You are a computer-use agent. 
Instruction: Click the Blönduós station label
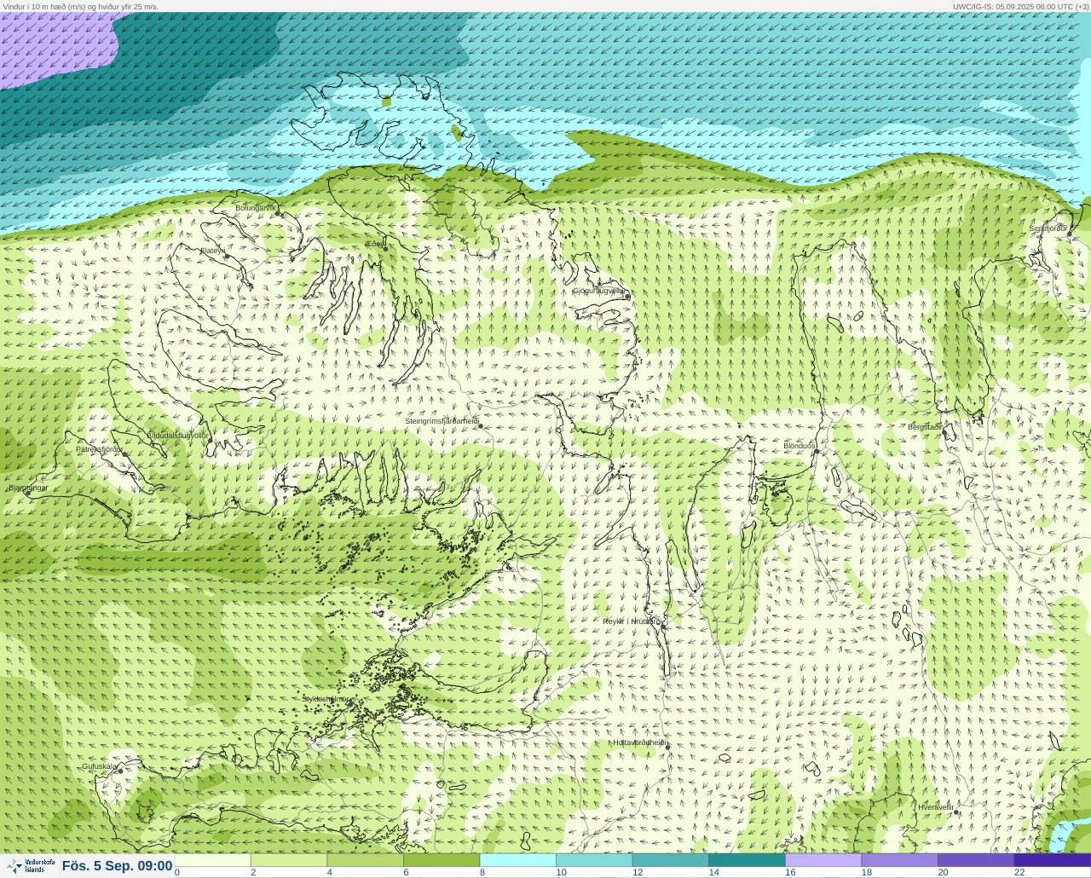pyautogui.click(x=799, y=446)
